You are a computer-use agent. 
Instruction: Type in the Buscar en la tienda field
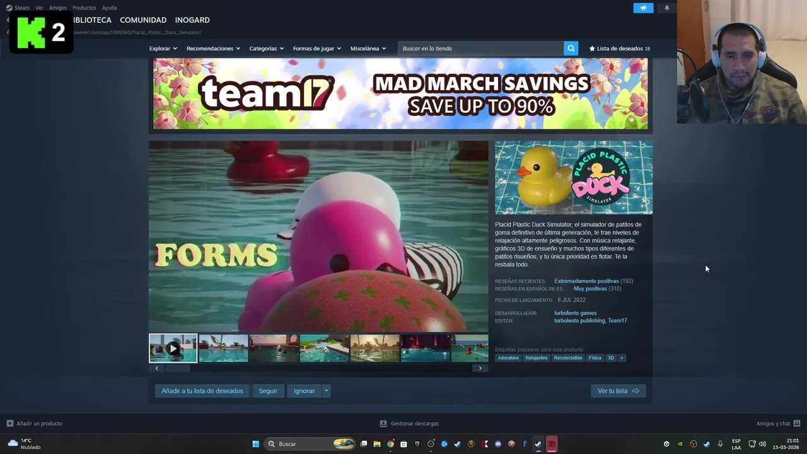pyautogui.click(x=482, y=49)
